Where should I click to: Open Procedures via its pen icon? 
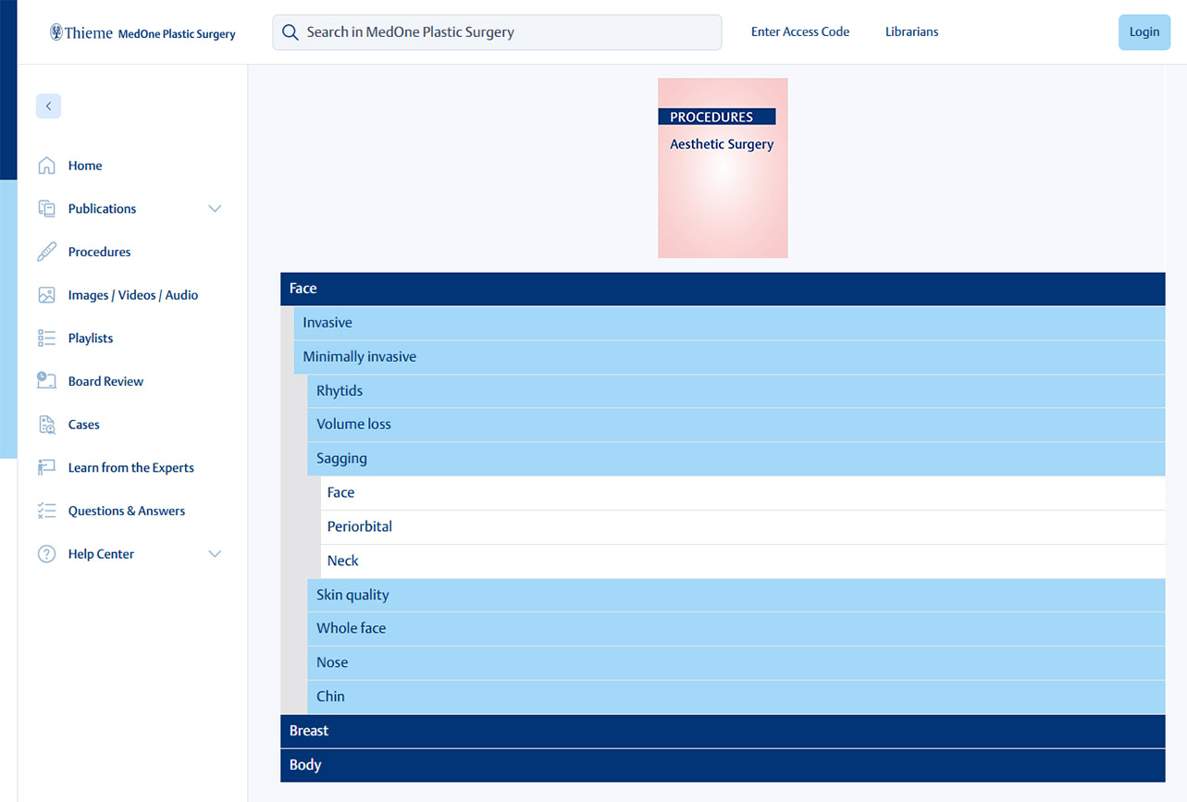pyautogui.click(x=46, y=251)
